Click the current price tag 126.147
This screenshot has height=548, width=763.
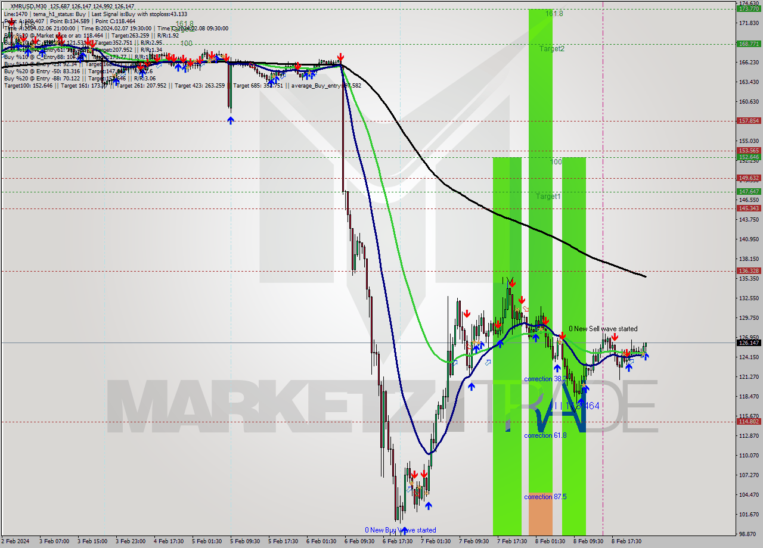point(749,342)
